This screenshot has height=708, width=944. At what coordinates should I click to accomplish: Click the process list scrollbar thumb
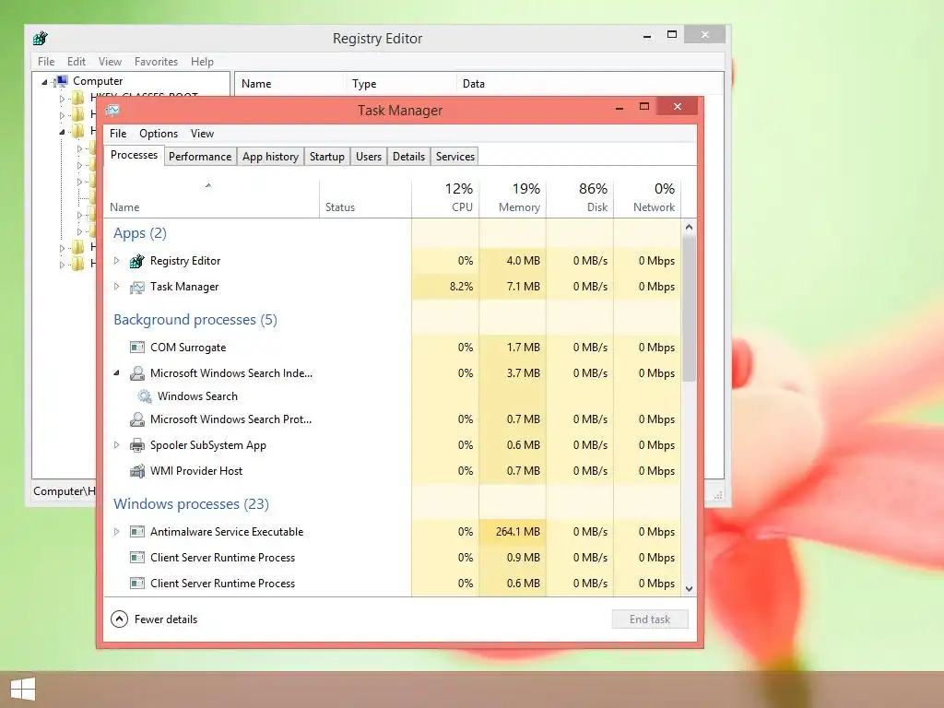point(690,308)
